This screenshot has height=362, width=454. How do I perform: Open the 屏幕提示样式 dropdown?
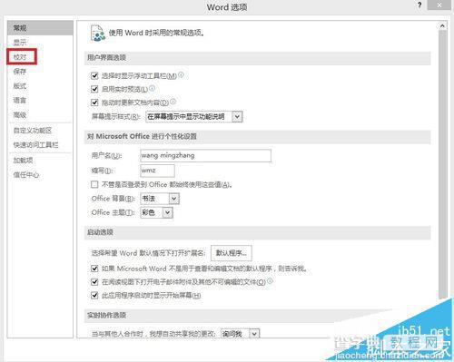click(x=194, y=116)
